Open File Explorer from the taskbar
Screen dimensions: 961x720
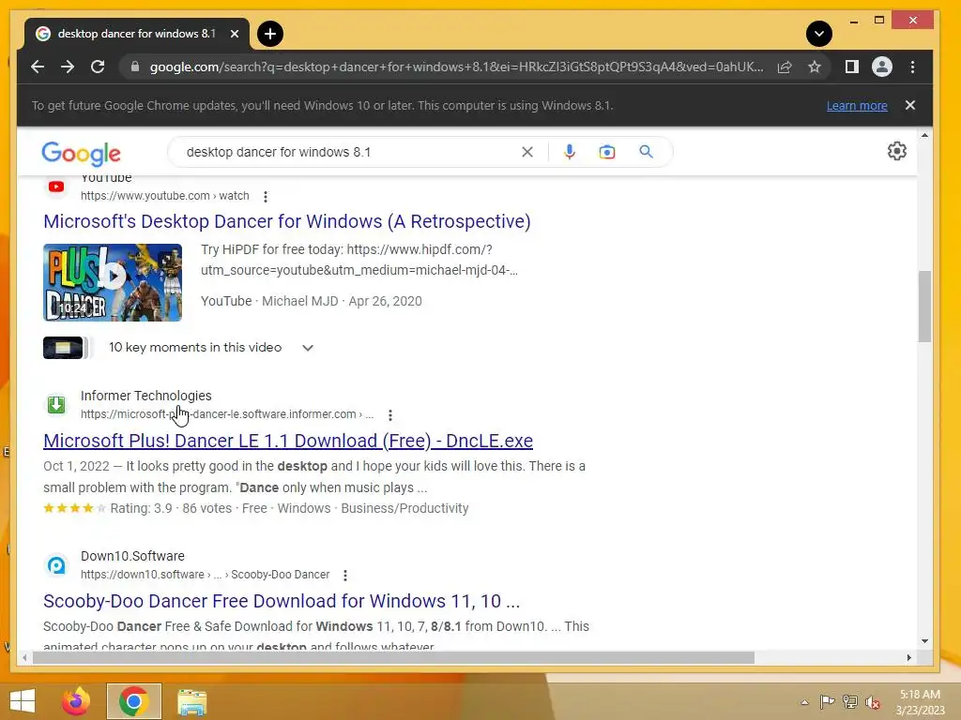click(191, 701)
